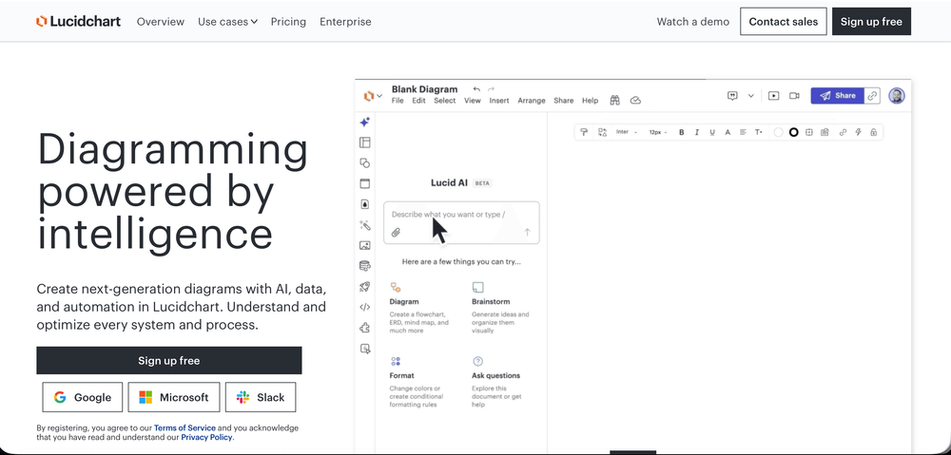Expand the Lucid logo dropdown chevron
The width and height of the screenshot is (951, 455).
(379, 96)
